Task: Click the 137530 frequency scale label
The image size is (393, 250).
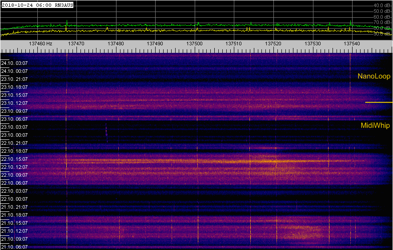Action: click(313, 44)
